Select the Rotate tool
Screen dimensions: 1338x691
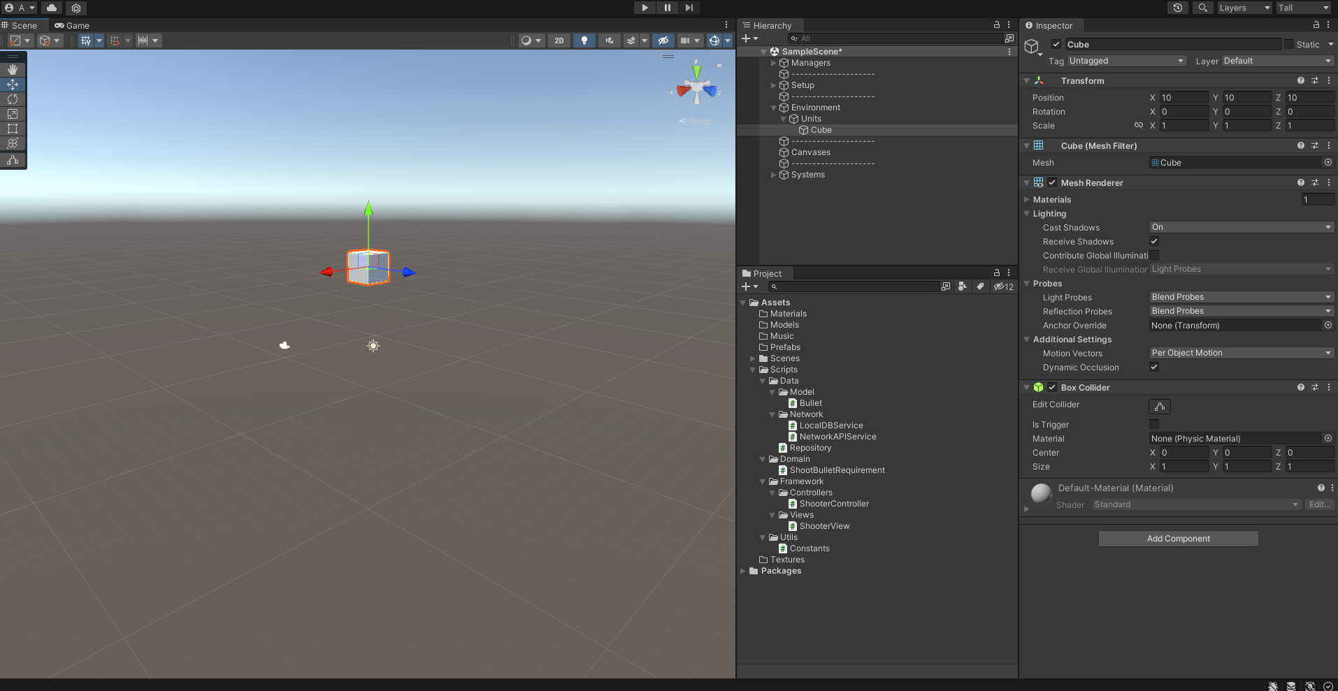point(13,99)
